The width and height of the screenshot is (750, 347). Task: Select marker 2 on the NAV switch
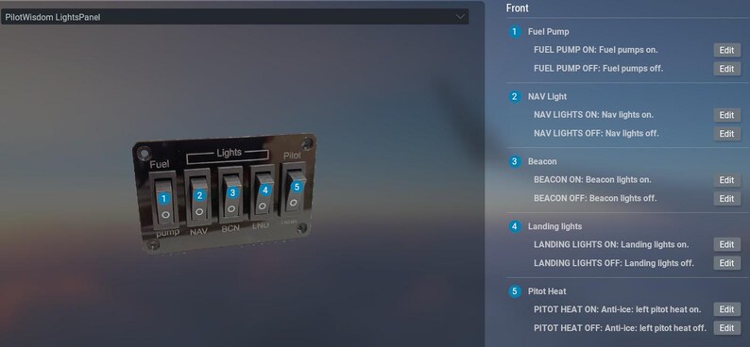point(199,195)
